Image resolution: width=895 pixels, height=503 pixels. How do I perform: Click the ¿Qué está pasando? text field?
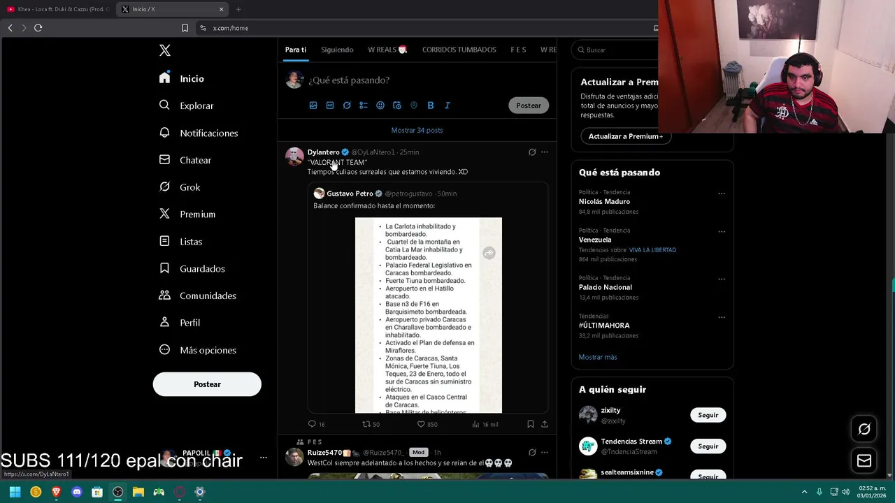(x=349, y=80)
